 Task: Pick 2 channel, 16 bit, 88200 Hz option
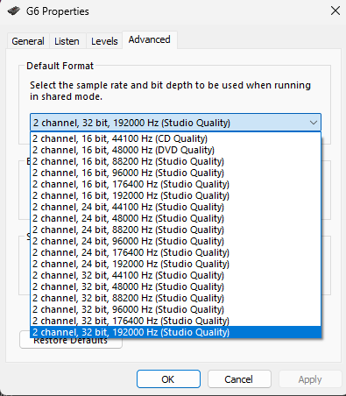click(x=175, y=161)
